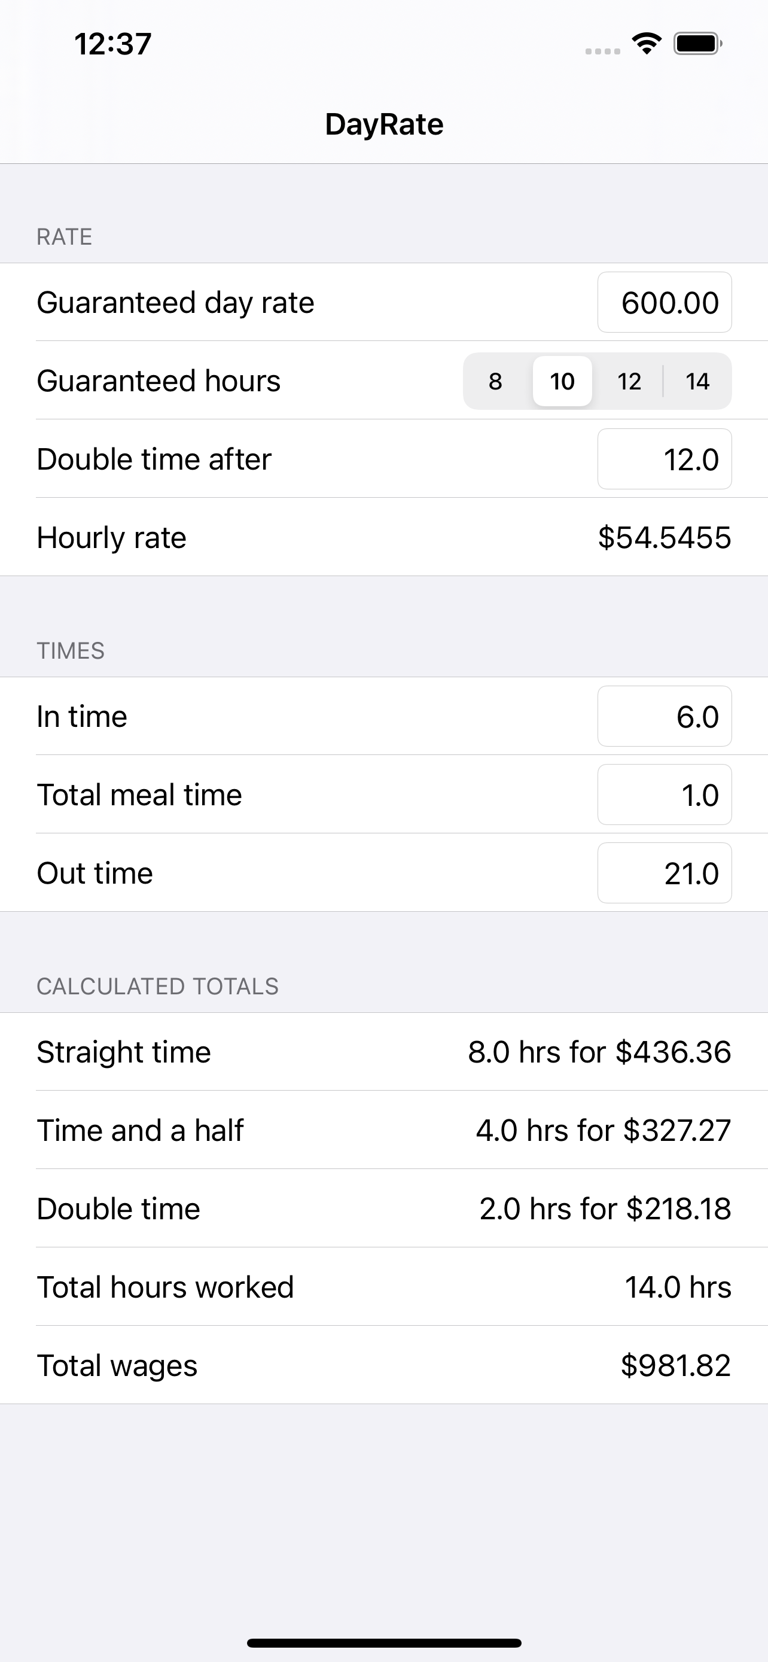Tap the home indicator bar
Viewport: 768px width, 1662px height.
385,1643
